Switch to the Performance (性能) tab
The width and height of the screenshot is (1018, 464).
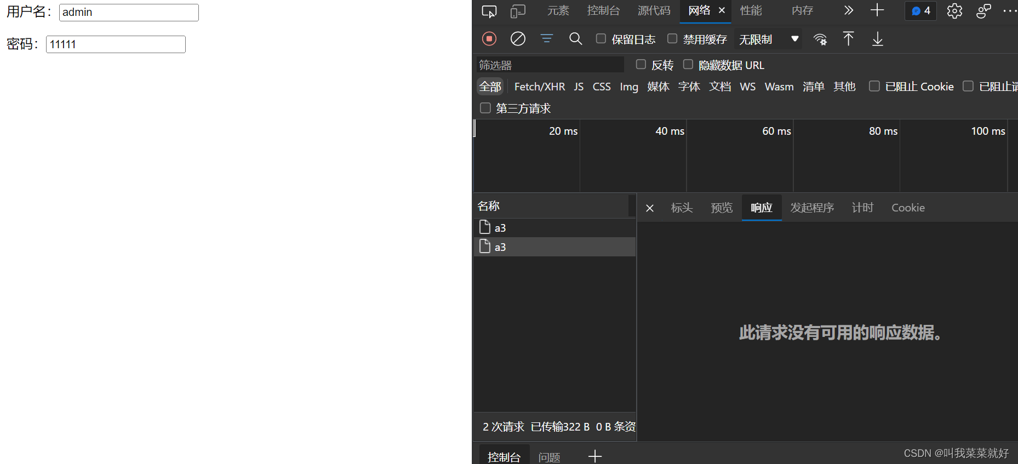tap(751, 11)
